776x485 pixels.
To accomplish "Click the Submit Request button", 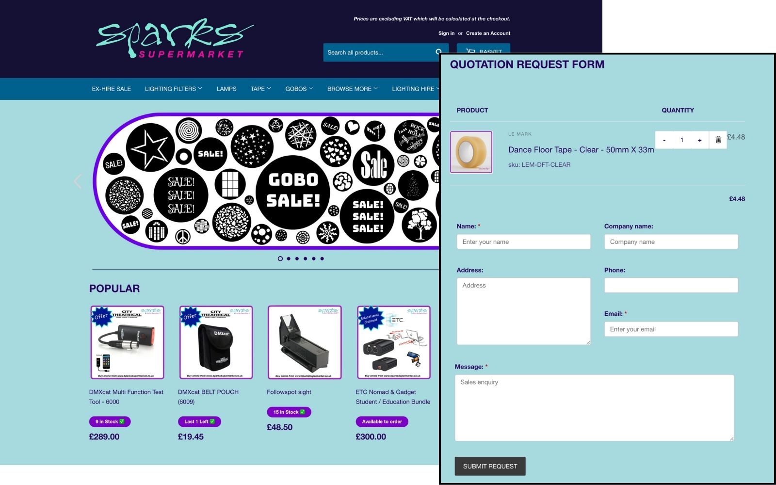I will coord(490,466).
